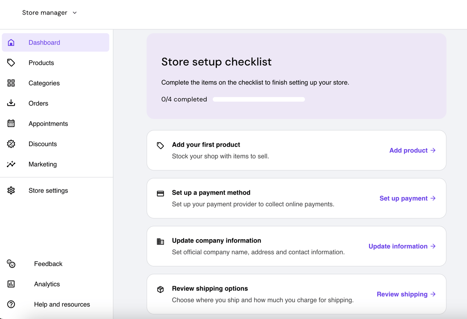Image resolution: width=467 pixels, height=319 pixels.
Task: Click the Analytics bar chart icon
Action: point(11,284)
